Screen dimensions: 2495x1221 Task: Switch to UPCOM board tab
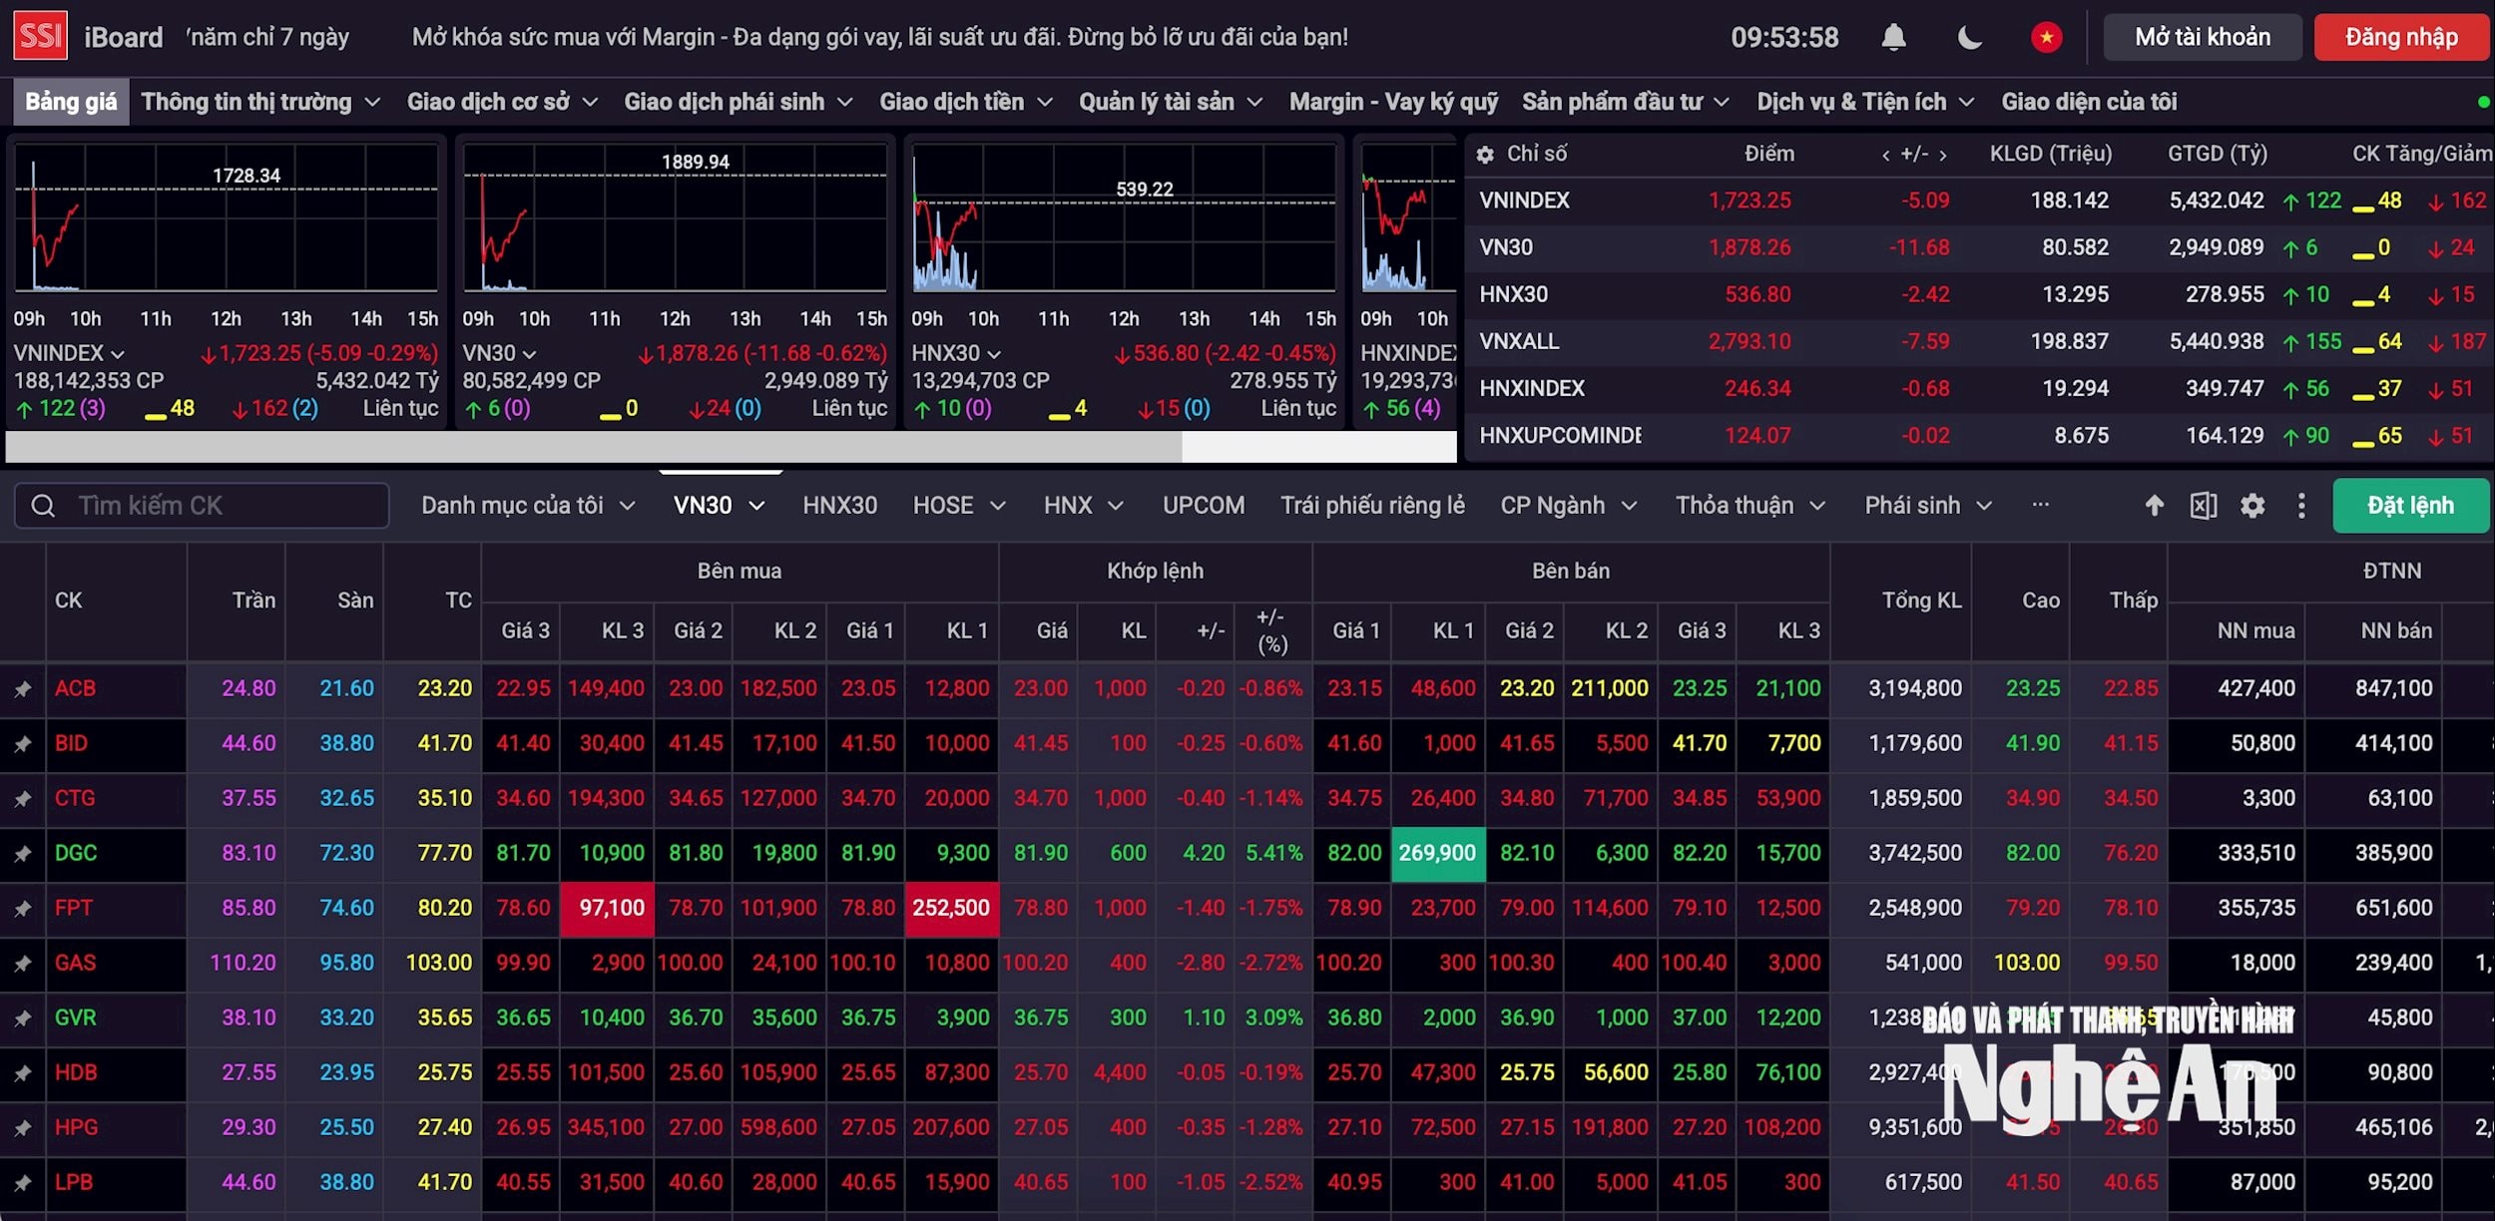[x=1204, y=506]
